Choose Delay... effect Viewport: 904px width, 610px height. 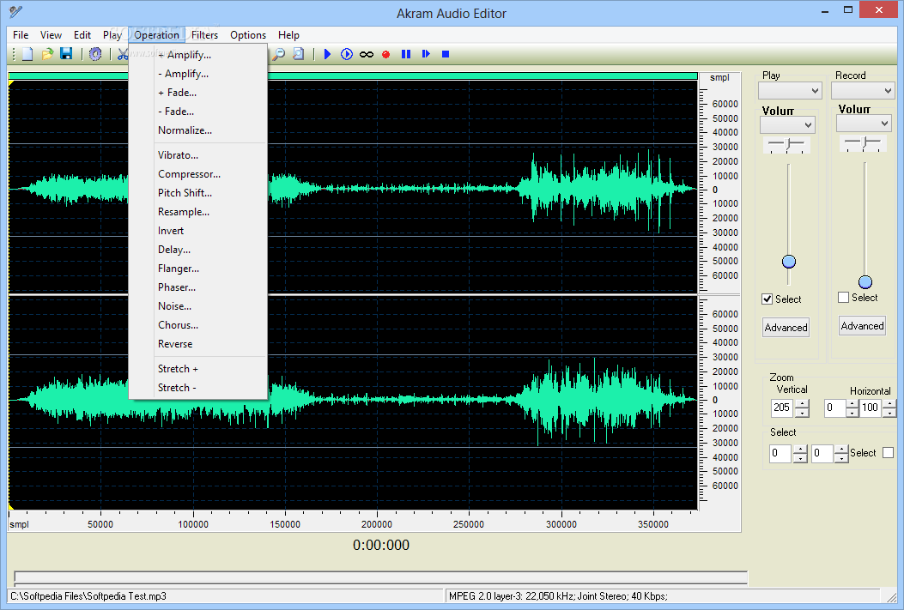click(197, 250)
